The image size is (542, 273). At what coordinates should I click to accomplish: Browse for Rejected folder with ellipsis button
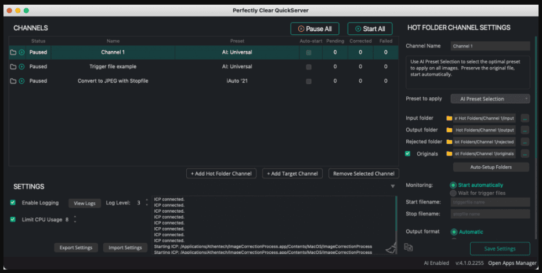(525, 142)
